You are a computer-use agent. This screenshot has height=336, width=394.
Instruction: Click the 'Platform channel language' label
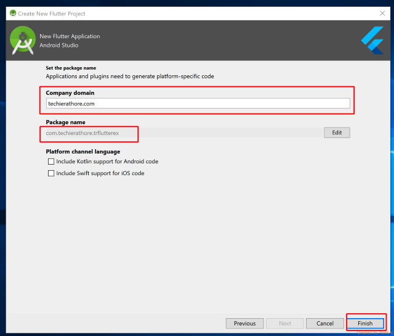tap(82, 151)
